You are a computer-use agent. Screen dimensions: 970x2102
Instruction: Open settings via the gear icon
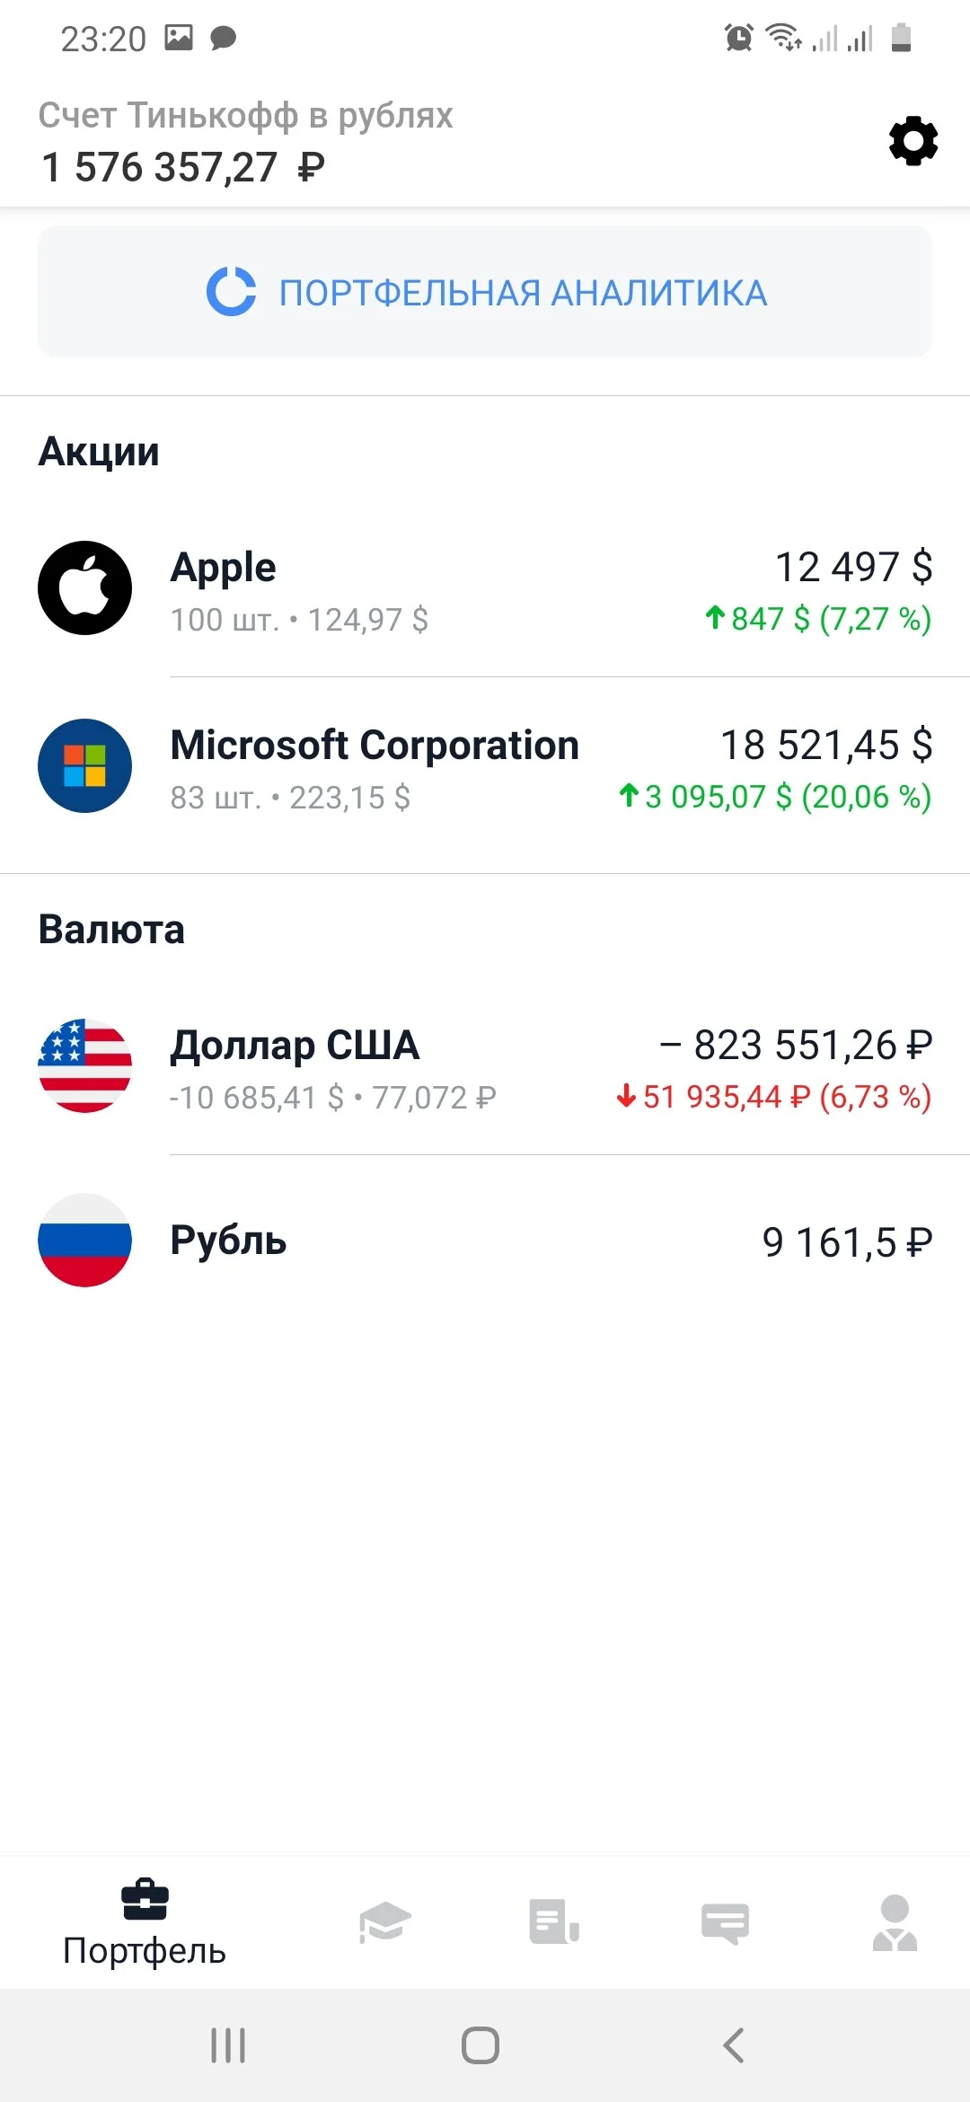pyautogui.click(x=913, y=141)
